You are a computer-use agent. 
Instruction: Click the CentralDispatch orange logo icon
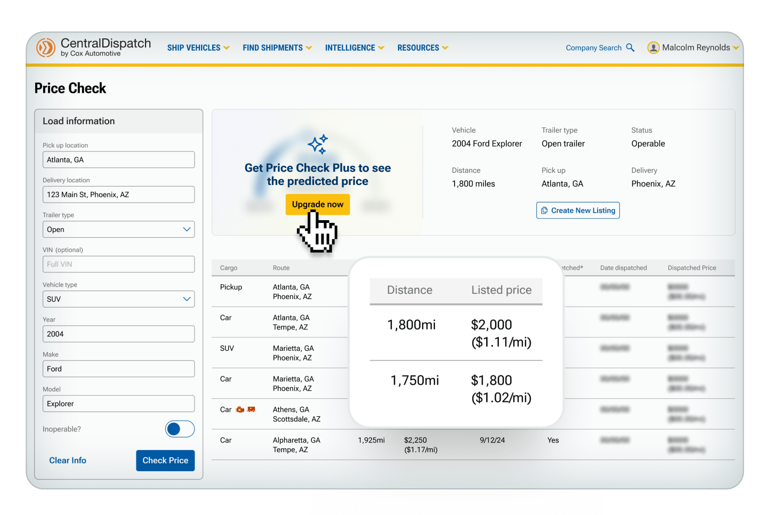pyautogui.click(x=46, y=47)
